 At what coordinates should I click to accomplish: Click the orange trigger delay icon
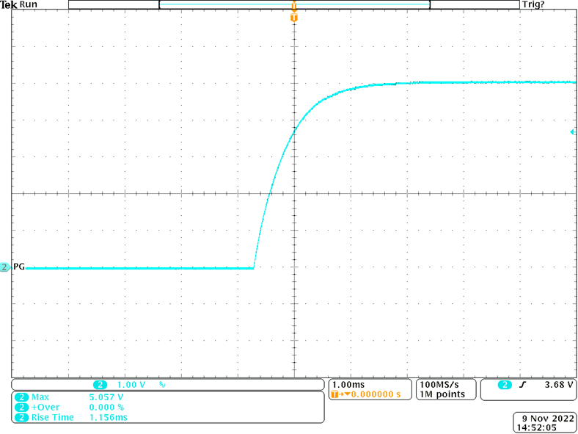pos(337,394)
